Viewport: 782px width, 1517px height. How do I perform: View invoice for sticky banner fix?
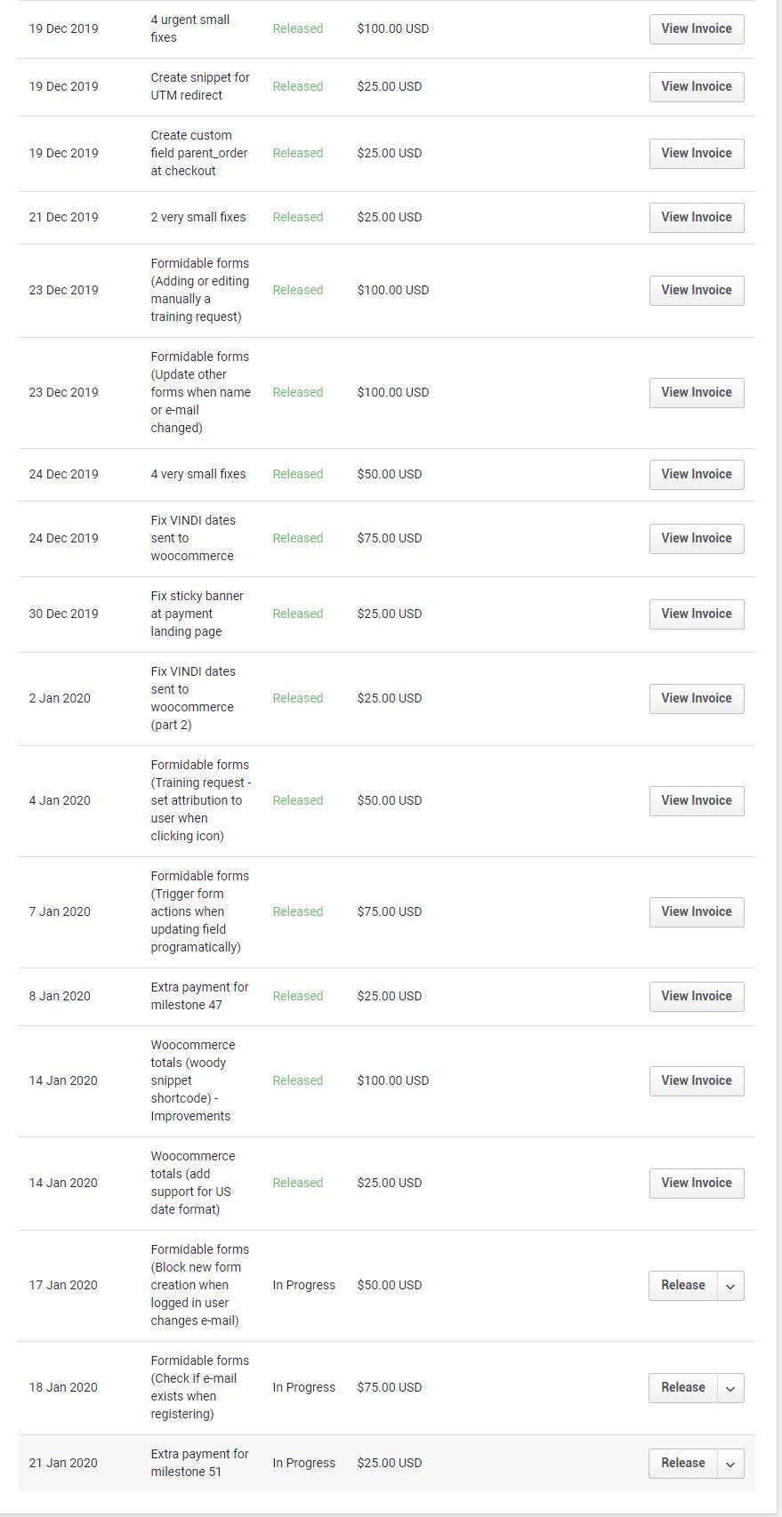tap(696, 614)
